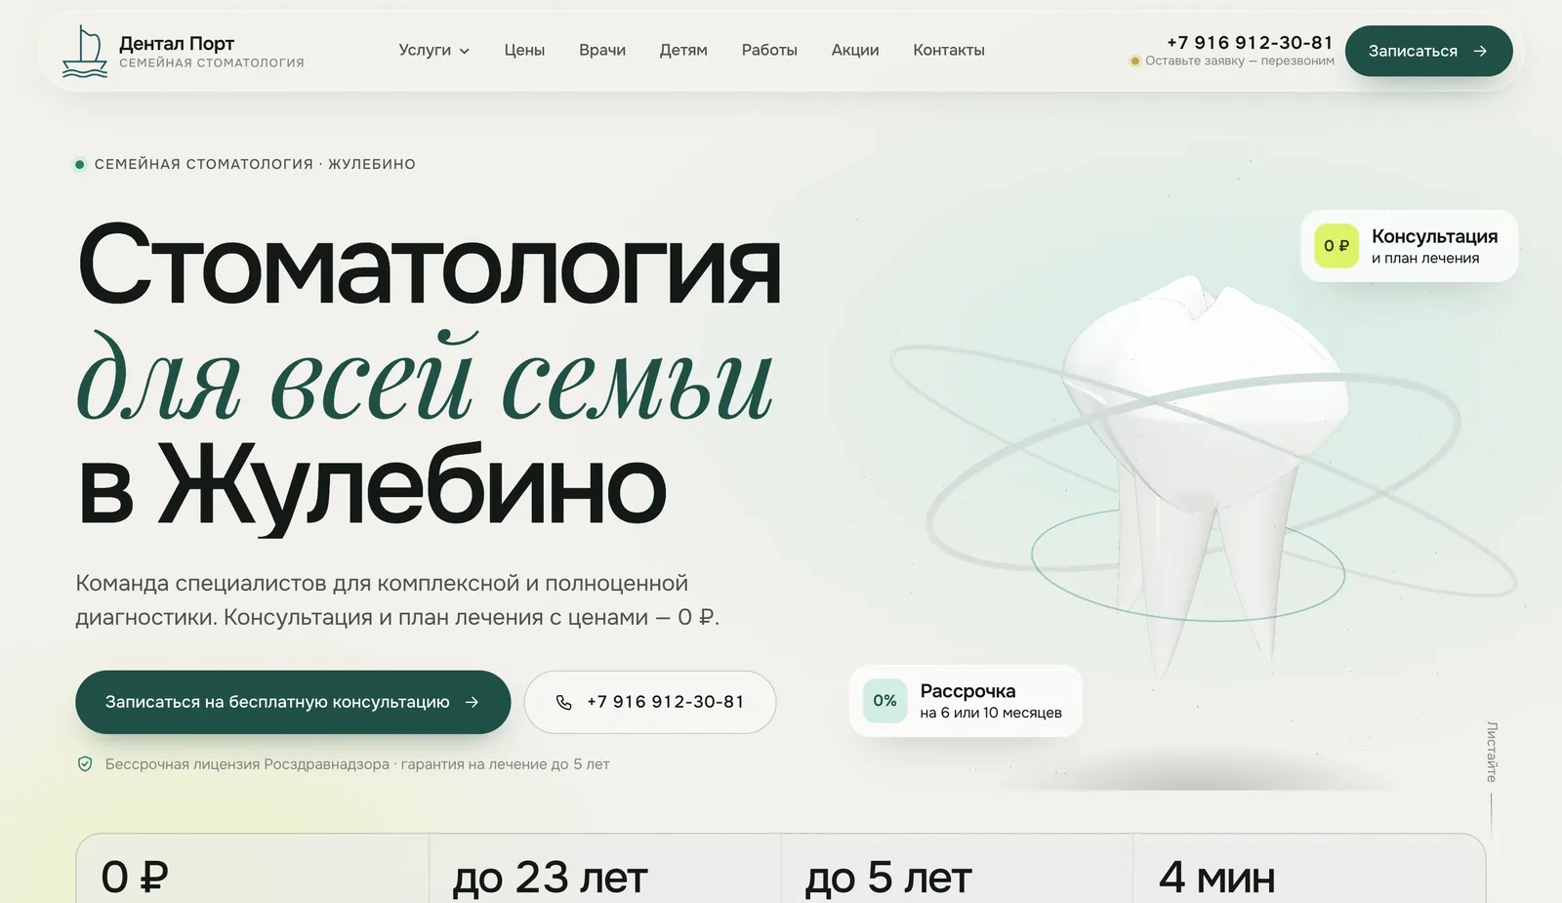The image size is (1562, 903).
Task: Open the Акции menu link
Action: [x=855, y=50]
